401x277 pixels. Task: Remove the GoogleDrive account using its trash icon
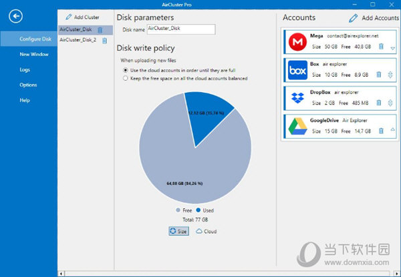tap(381, 131)
